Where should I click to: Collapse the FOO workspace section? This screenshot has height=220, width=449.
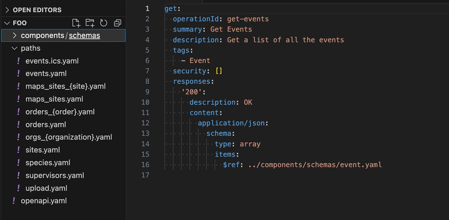click(7, 23)
